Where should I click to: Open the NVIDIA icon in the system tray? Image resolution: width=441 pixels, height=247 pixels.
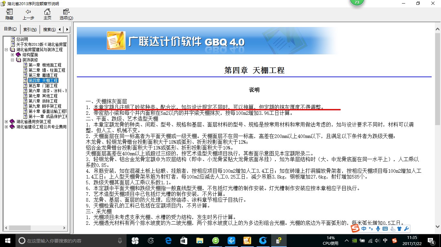coord(354,241)
